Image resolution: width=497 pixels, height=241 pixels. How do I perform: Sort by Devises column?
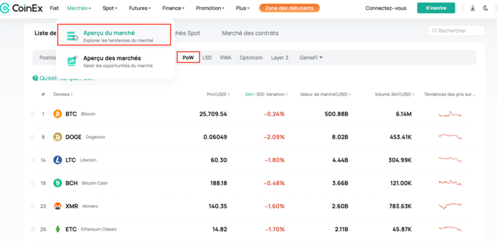(63, 94)
